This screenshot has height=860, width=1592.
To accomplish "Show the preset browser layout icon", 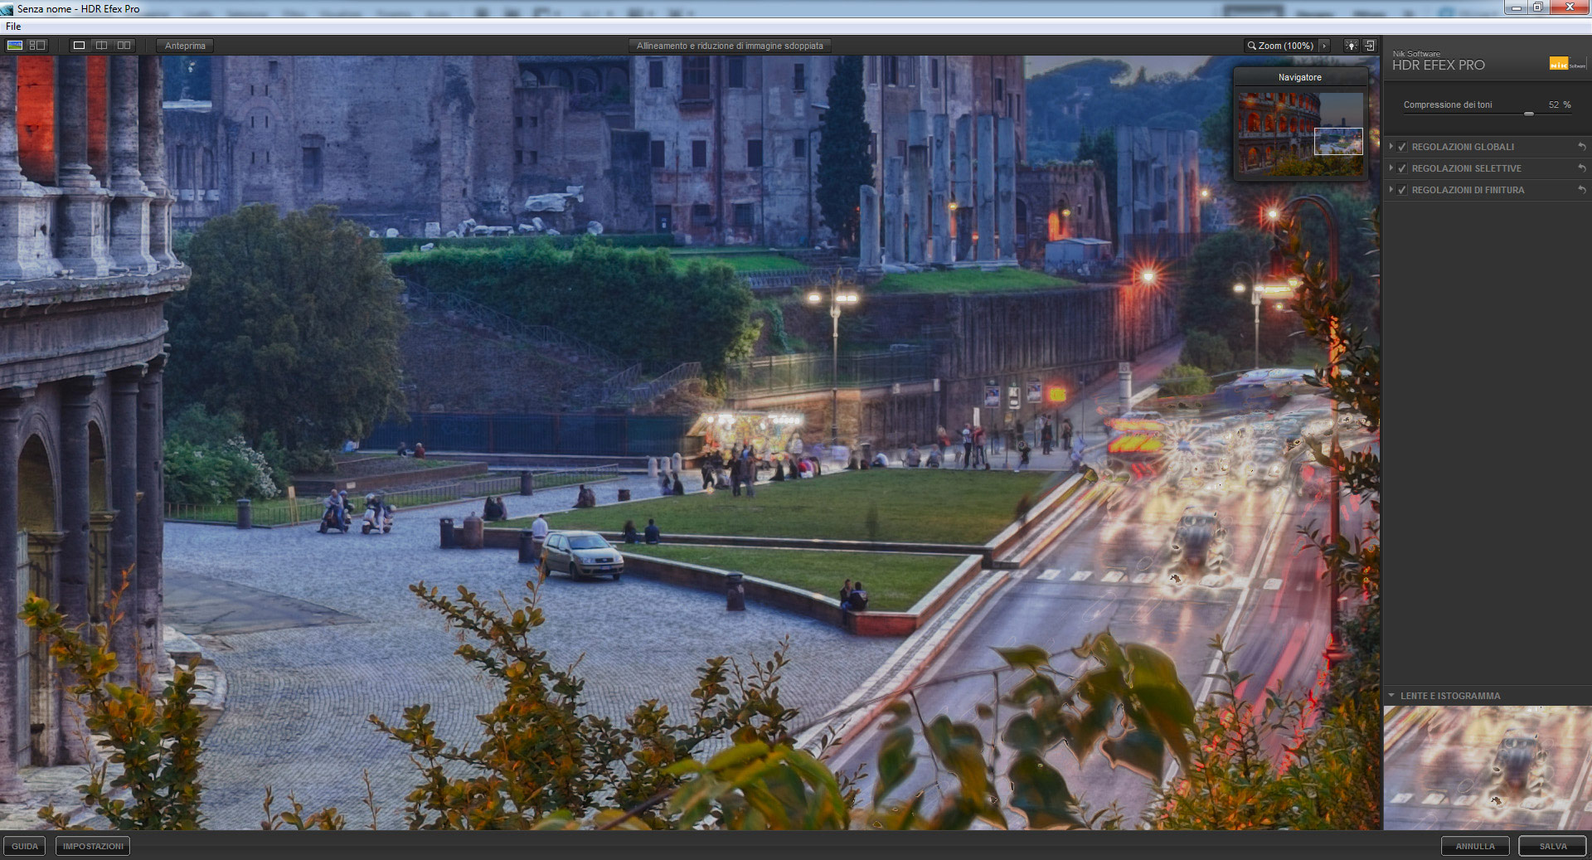I will pyautogui.click(x=37, y=46).
